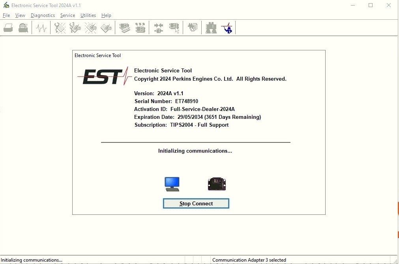
Task: Click the Copyright 2024 Perkins Engines text
Action: 210,79
